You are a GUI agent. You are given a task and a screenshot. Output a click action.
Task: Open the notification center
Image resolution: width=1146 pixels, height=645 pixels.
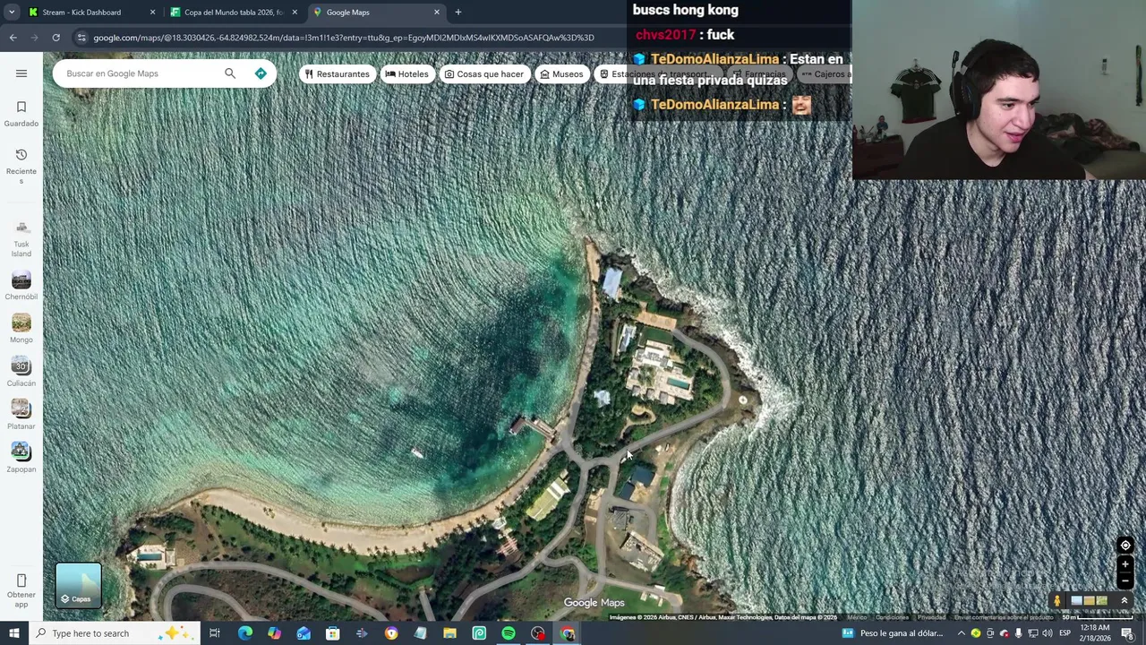1127,633
